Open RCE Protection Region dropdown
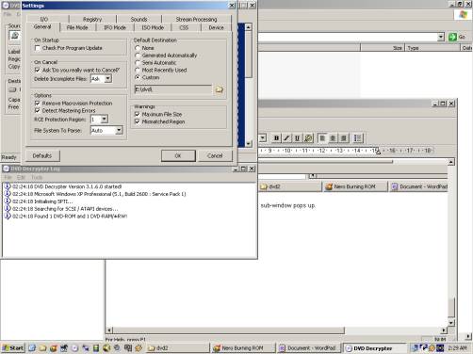The image size is (473, 354). [x=105, y=120]
